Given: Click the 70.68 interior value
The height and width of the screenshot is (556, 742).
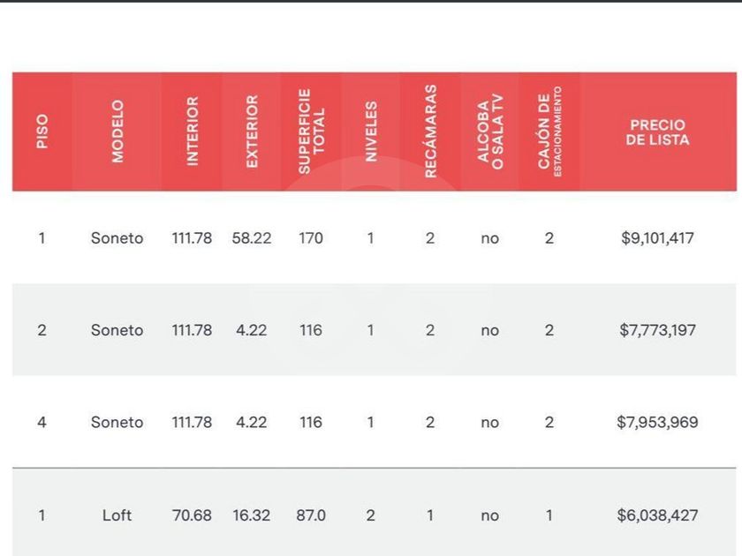Looking at the screenshot, I should (192, 515).
